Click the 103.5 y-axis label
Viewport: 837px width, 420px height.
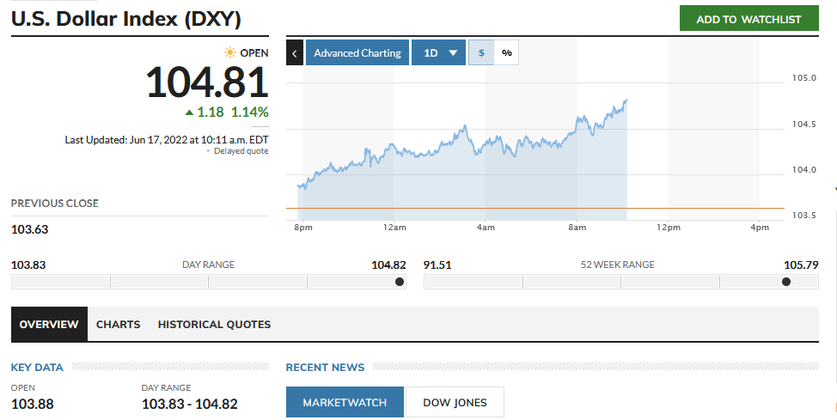[803, 215]
